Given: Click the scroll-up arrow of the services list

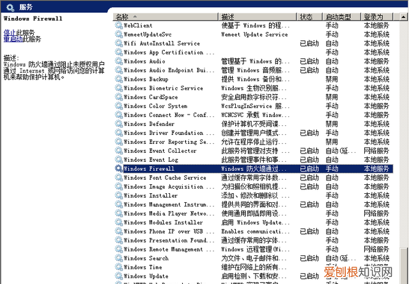Looking at the screenshot, I should [x=403, y=17].
